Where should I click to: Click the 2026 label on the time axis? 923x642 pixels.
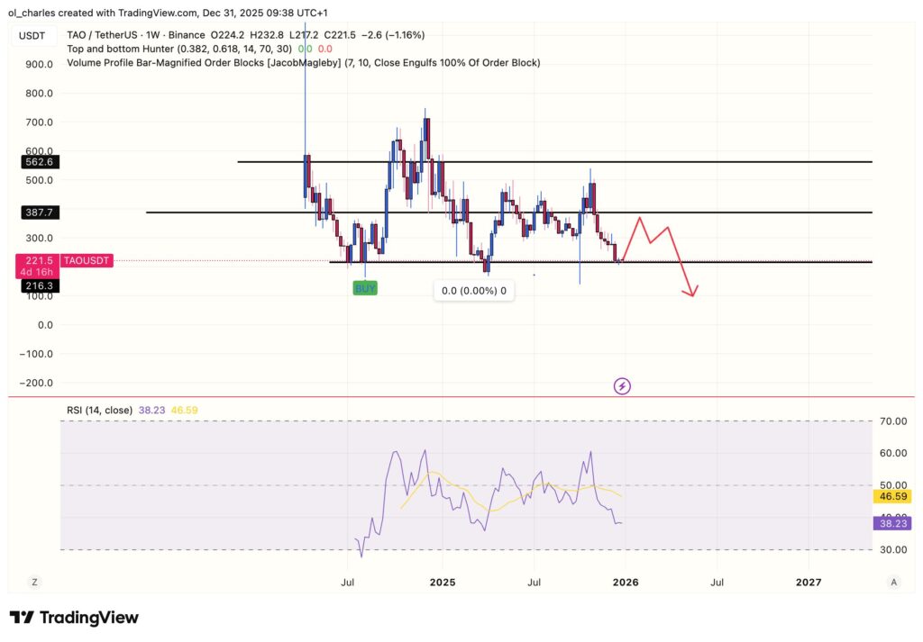coord(625,583)
